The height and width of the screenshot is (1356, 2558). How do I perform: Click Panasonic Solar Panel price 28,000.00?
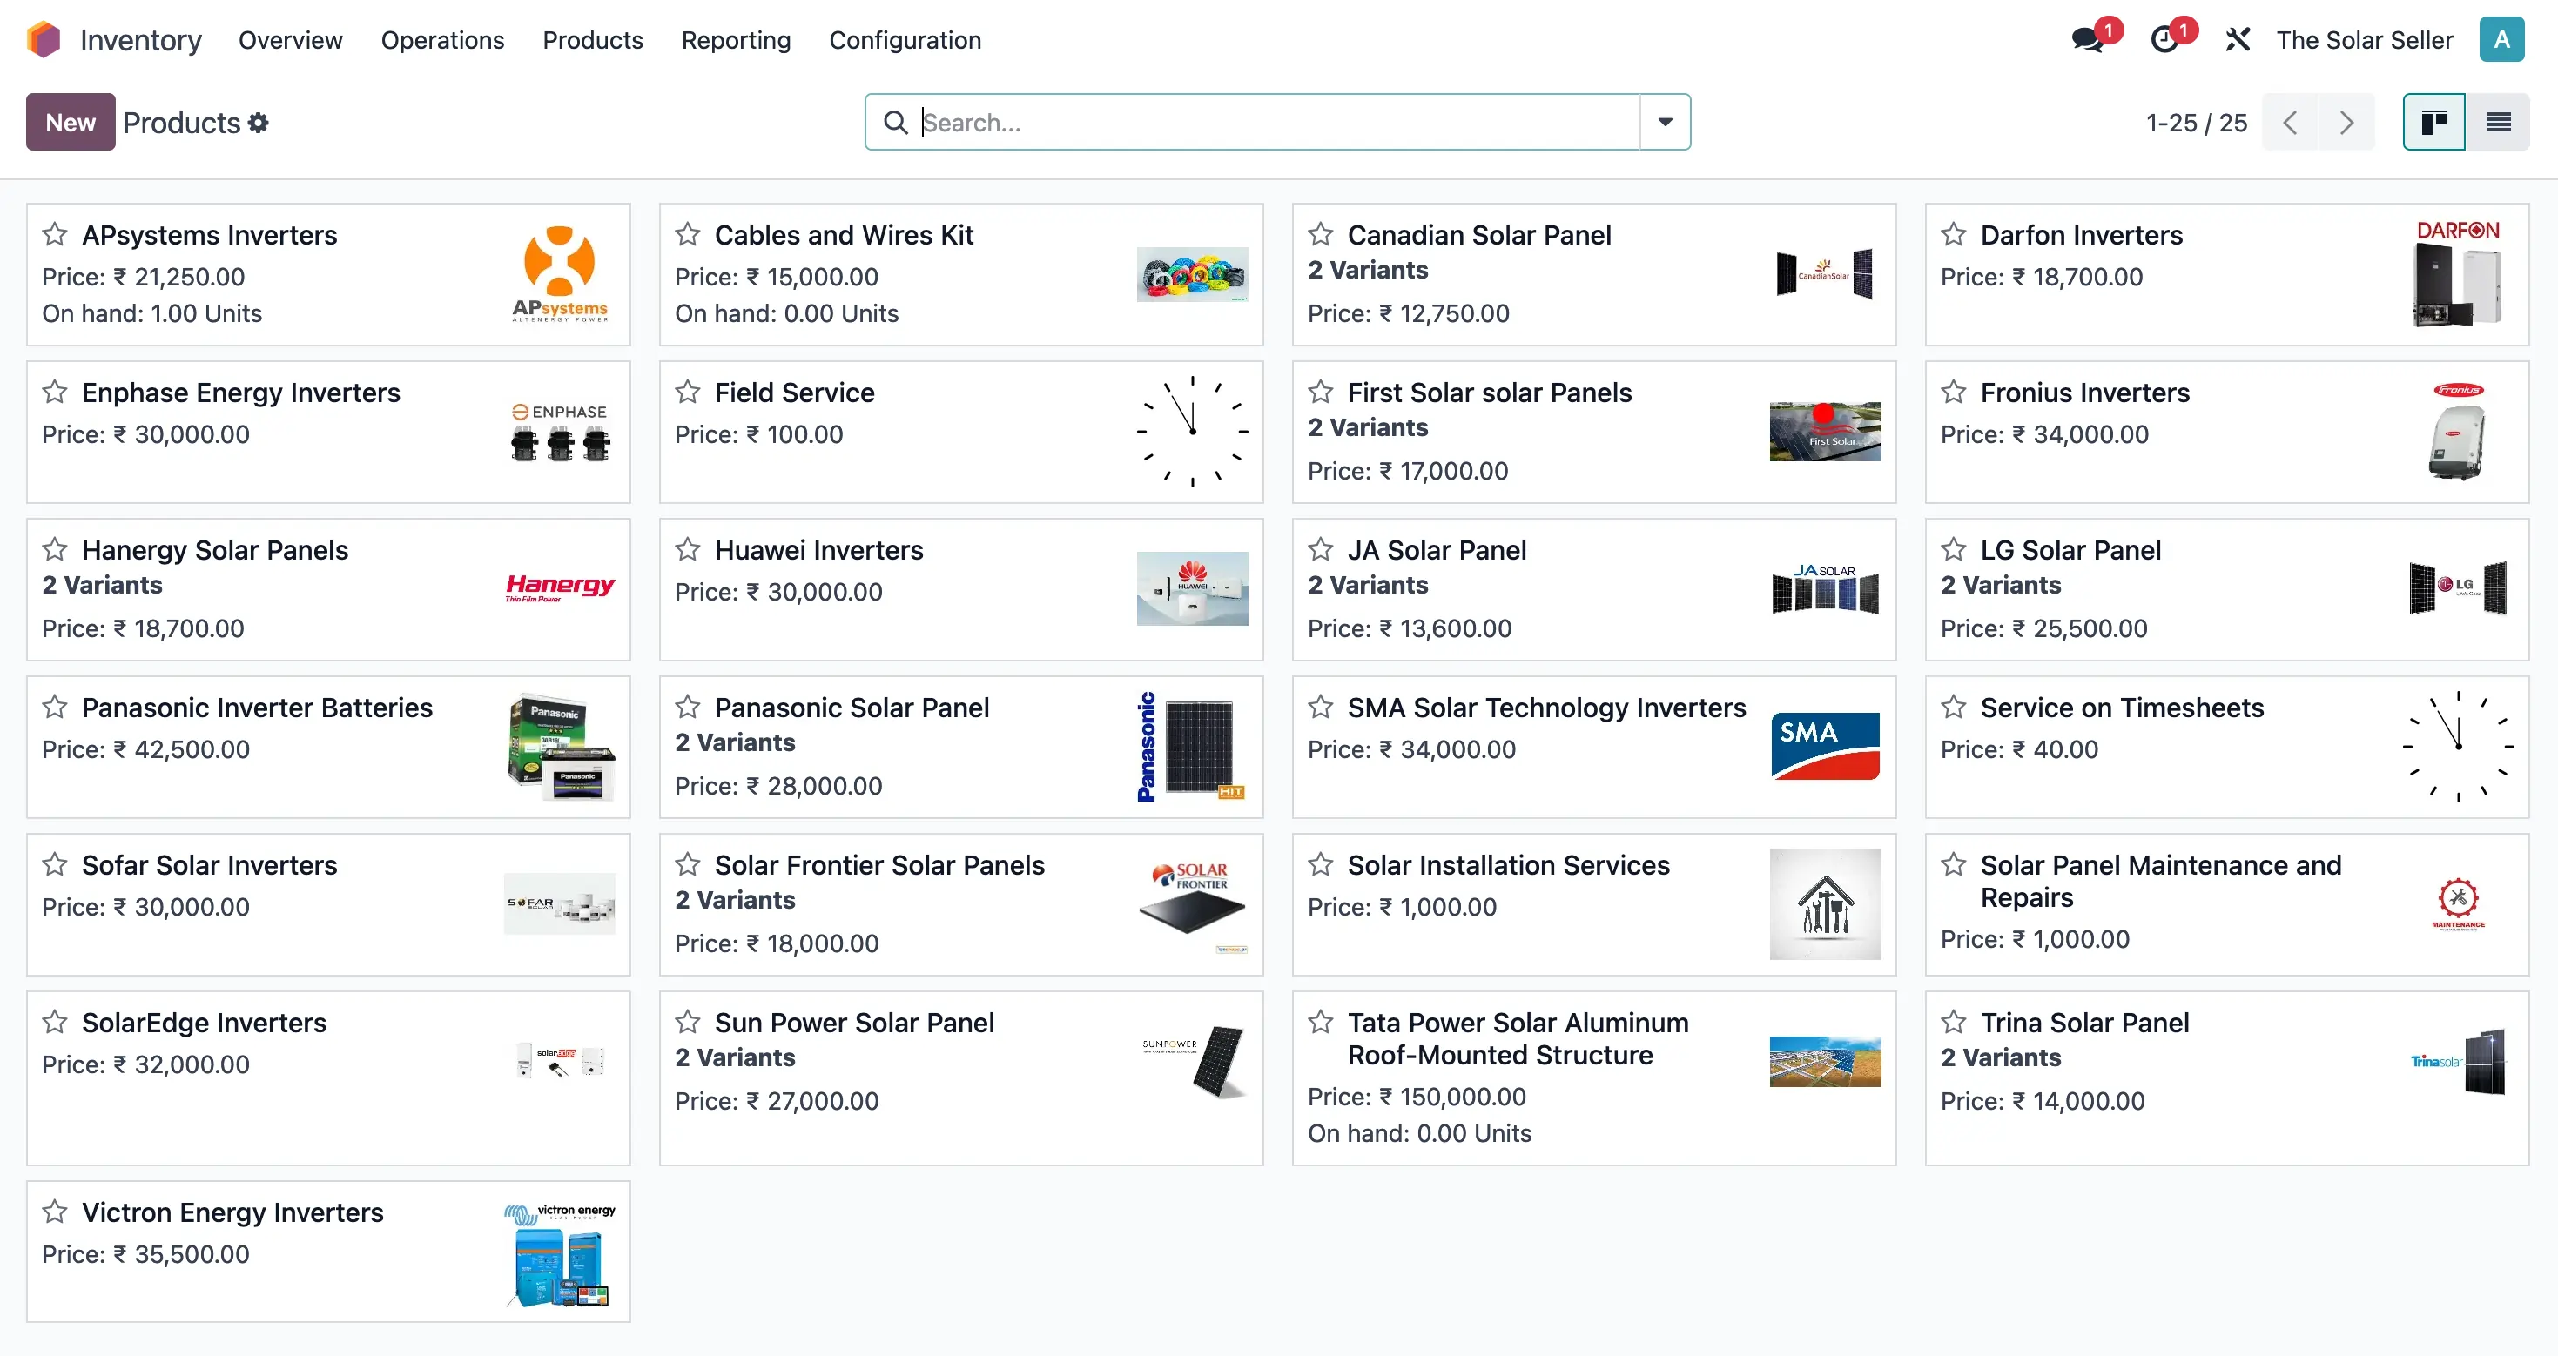click(778, 786)
